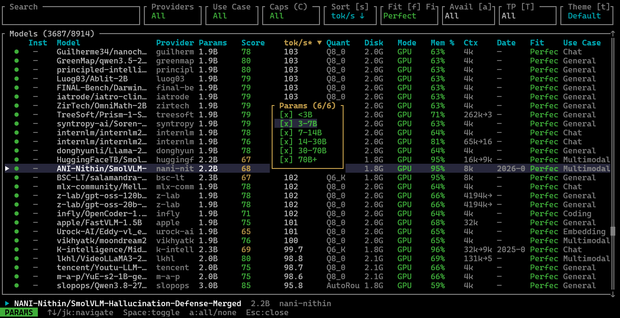The width and height of the screenshot is (620, 318).
Task: Click the row cursor arrow on the highlighted row
Action: click(7, 168)
